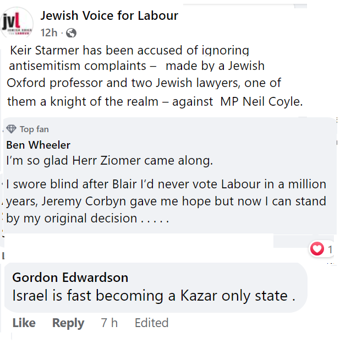Open the 7 h comment timestamp

tap(109, 323)
